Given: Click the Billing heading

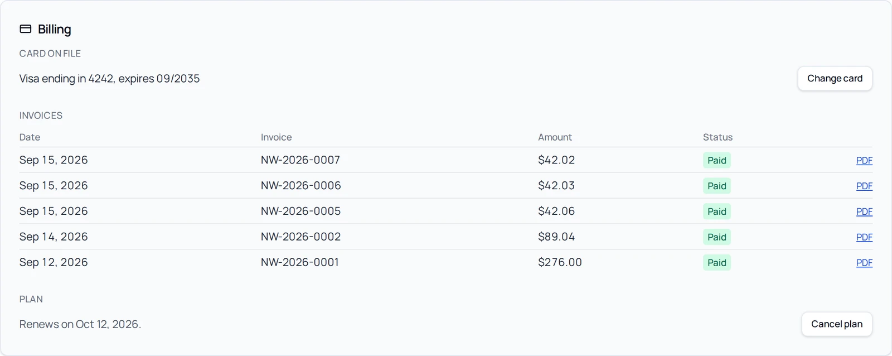Looking at the screenshot, I should [55, 30].
